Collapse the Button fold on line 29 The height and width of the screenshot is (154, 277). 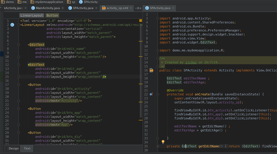tap(19, 133)
